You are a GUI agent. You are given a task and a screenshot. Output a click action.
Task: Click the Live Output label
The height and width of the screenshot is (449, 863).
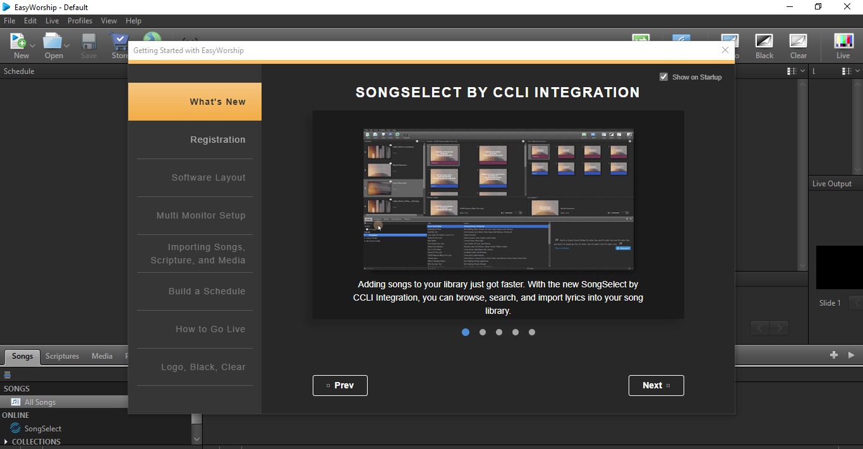coord(832,184)
